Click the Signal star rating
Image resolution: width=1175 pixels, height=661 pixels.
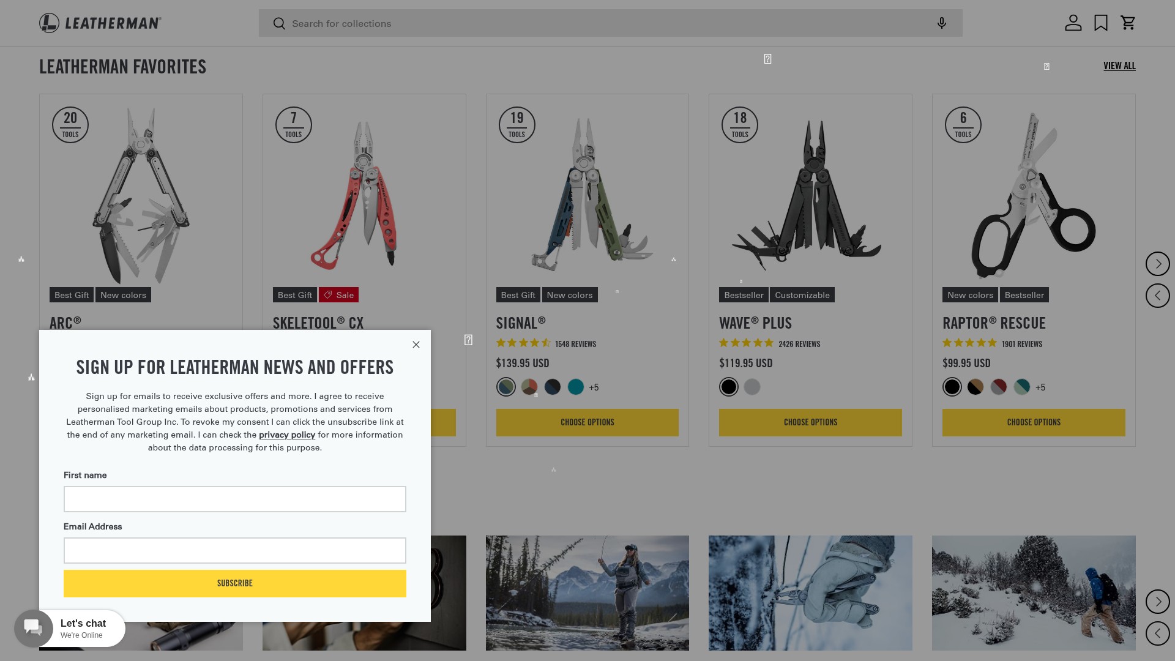coord(523,343)
